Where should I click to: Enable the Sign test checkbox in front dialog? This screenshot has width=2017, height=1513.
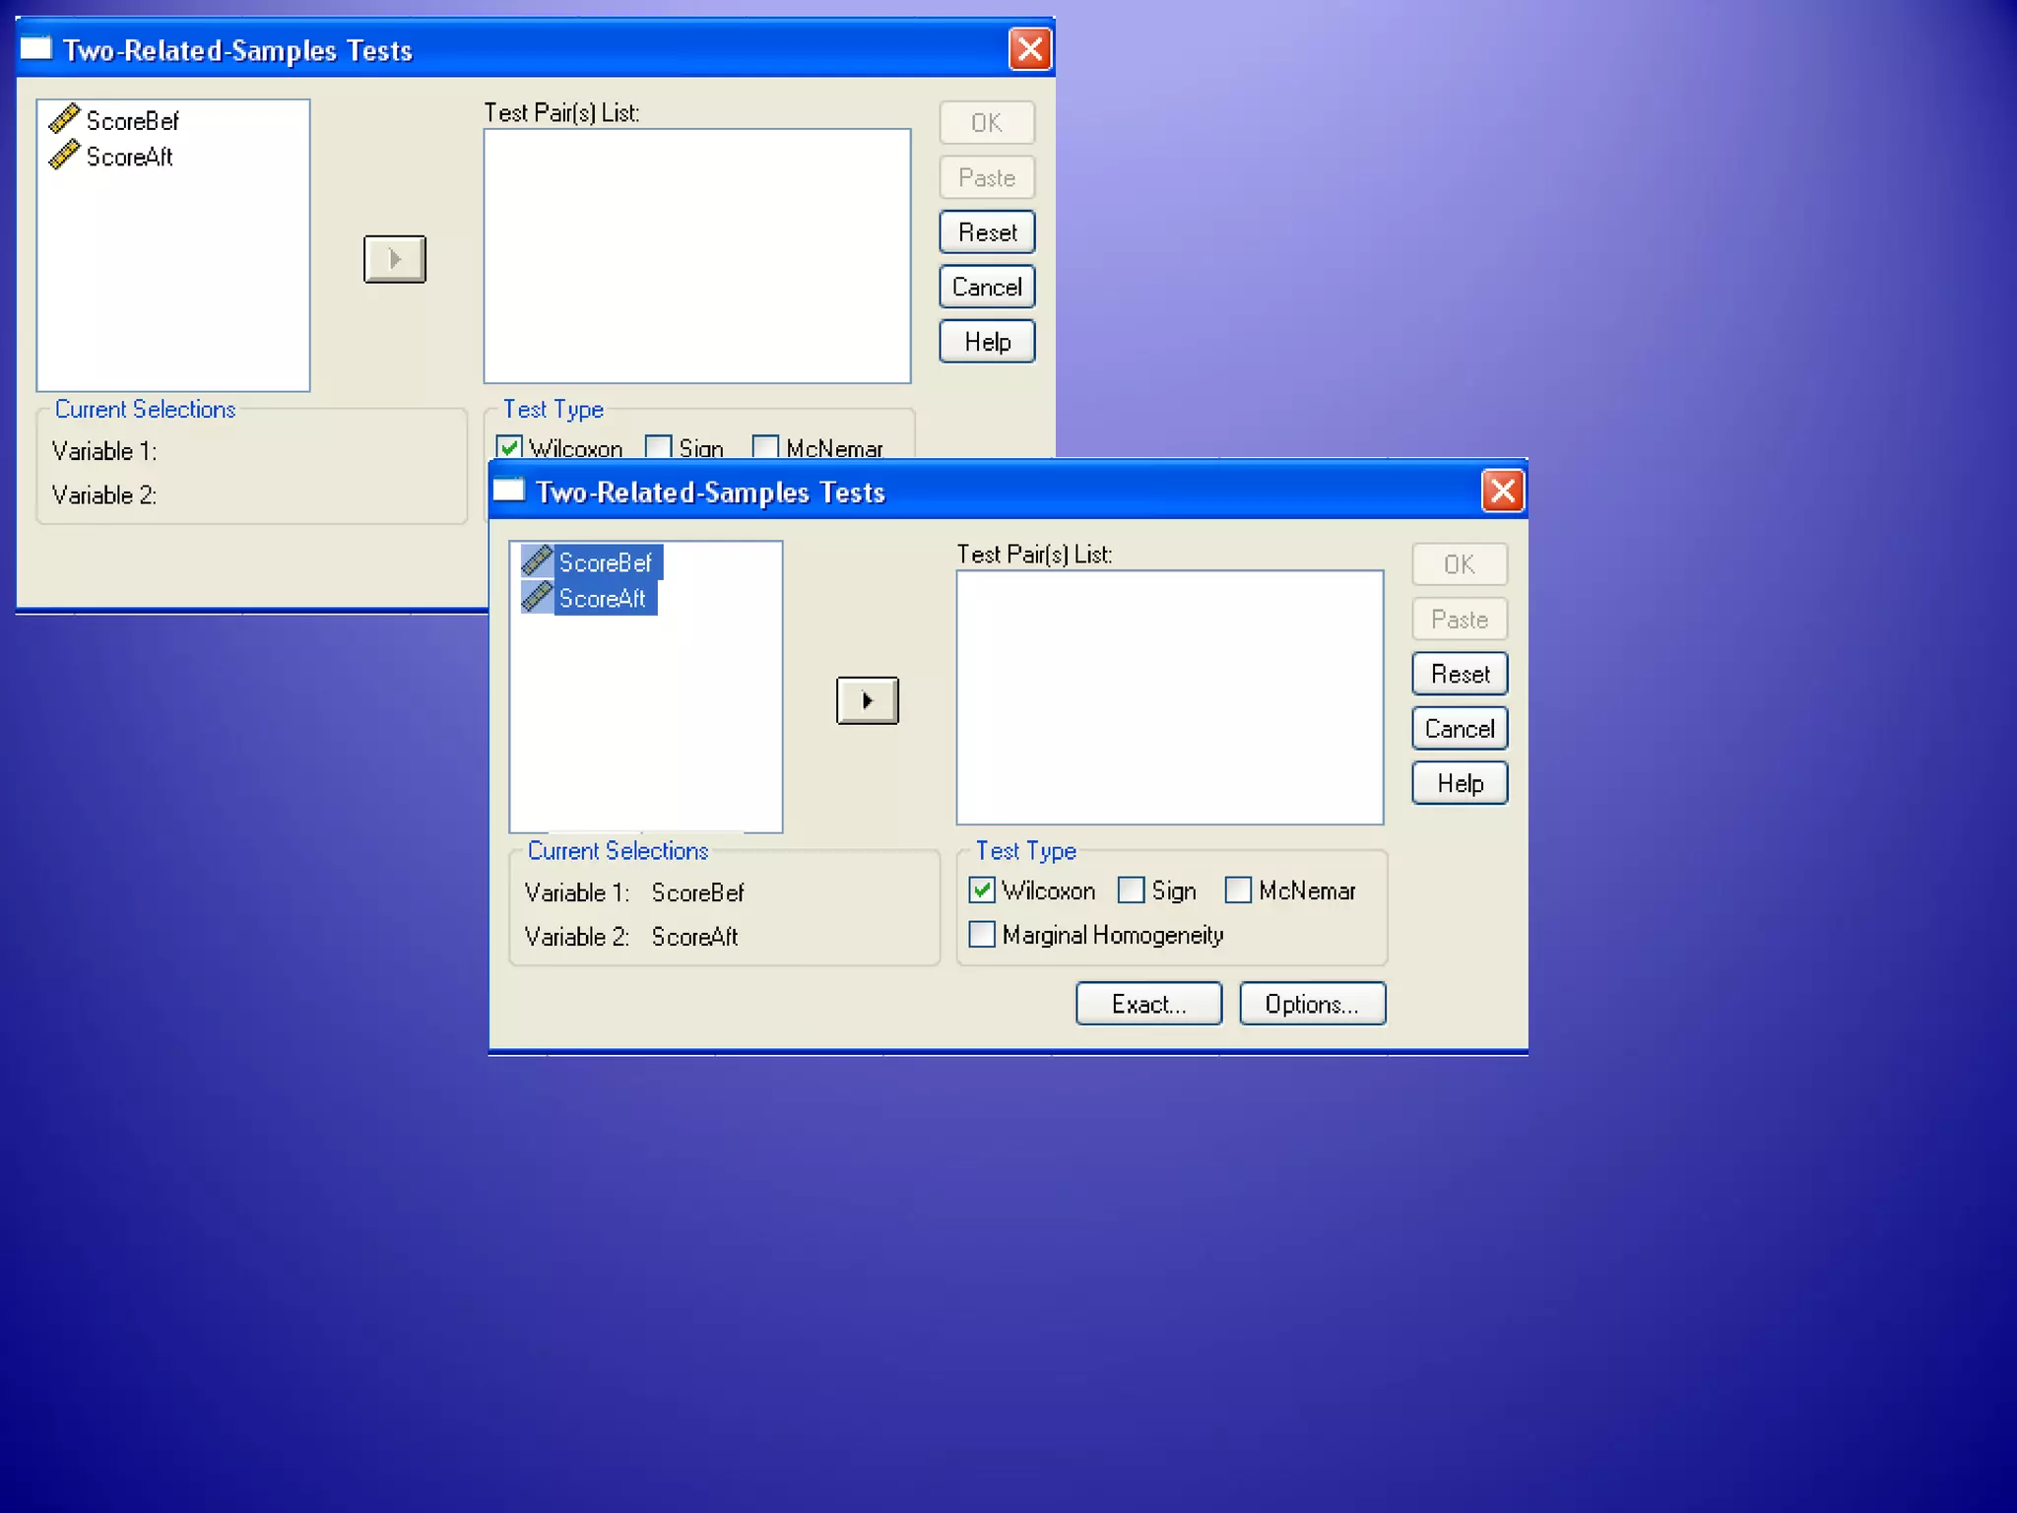pos(1132,890)
